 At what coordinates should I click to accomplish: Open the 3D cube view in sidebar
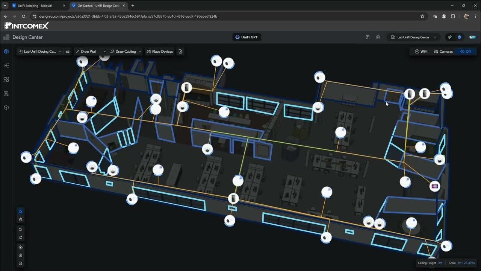(6, 108)
